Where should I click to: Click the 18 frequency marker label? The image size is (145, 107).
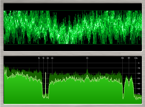[43, 58]
